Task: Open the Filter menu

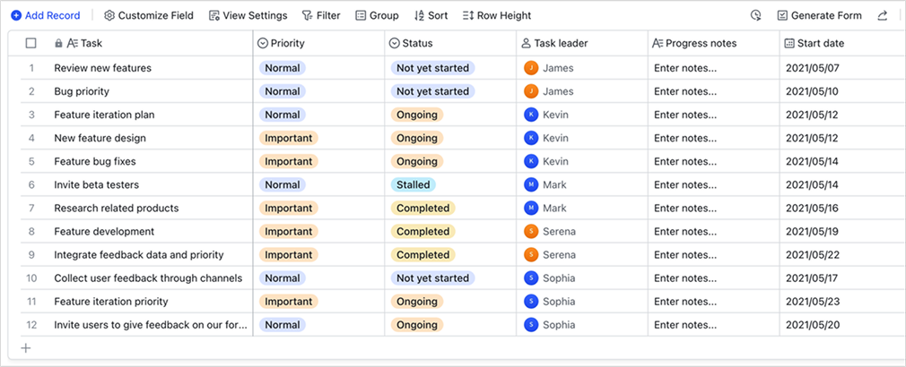Action: click(320, 15)
